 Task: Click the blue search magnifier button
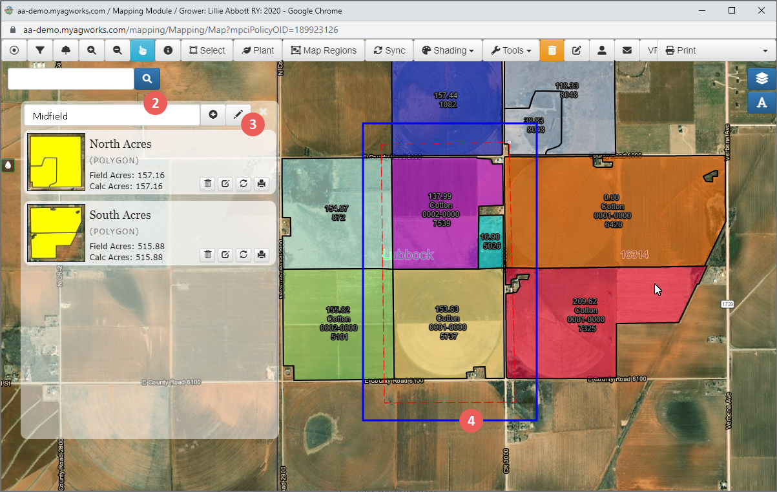tap(147, 79)
